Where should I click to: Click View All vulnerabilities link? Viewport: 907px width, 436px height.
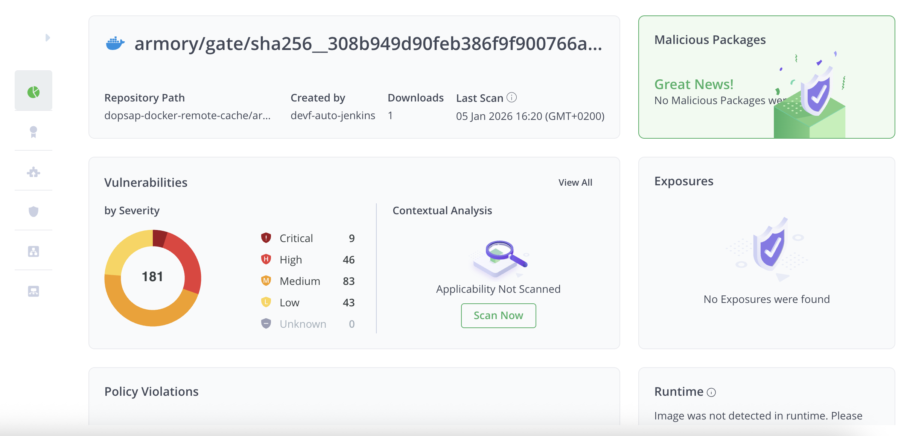pyautogui.click(x=575, y=183)
